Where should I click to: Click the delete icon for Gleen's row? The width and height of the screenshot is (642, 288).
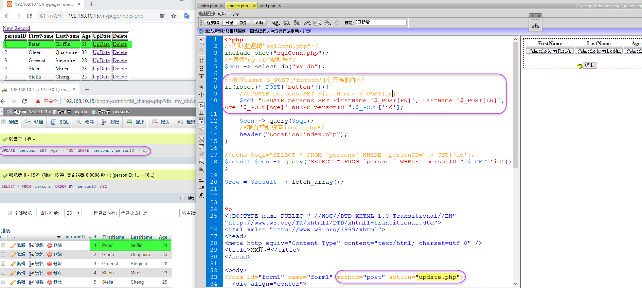click(x=50, y=255)
